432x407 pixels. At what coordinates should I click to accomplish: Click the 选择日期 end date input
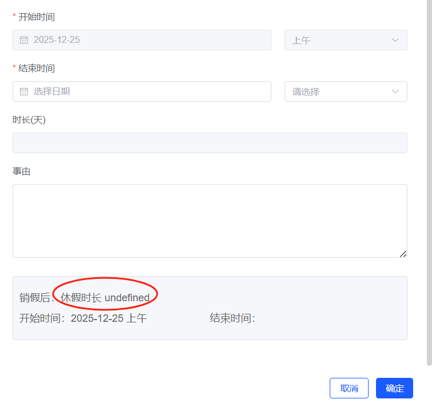click(x=149, y=91)
